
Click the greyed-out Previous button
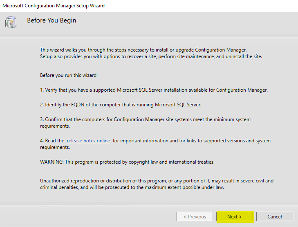(194, 216)
